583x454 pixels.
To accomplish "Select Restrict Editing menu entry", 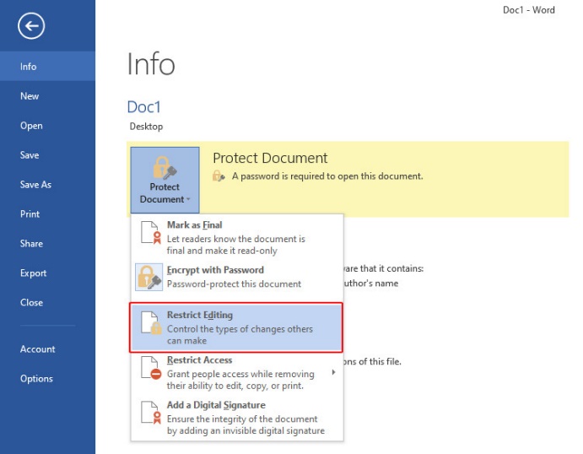I will tap(236, 327).
